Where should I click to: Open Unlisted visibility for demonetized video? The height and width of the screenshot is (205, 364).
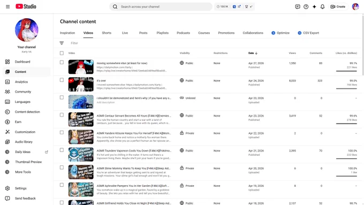(x=187, y=98)
